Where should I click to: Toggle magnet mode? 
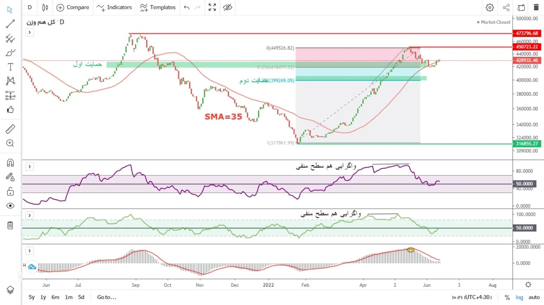click(x=10, y=163)
